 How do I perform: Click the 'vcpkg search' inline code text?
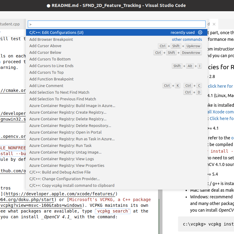tap(113, 211)
